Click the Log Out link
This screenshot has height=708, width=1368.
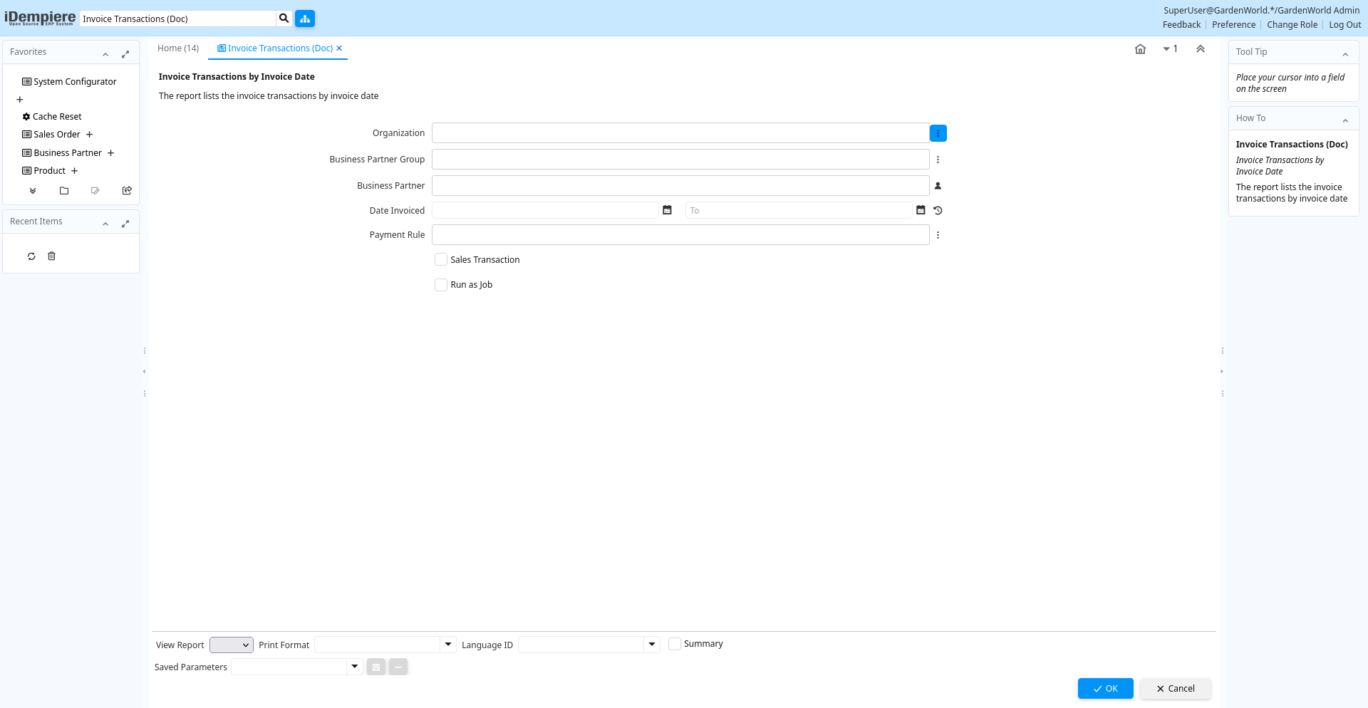pos(1344,25)
